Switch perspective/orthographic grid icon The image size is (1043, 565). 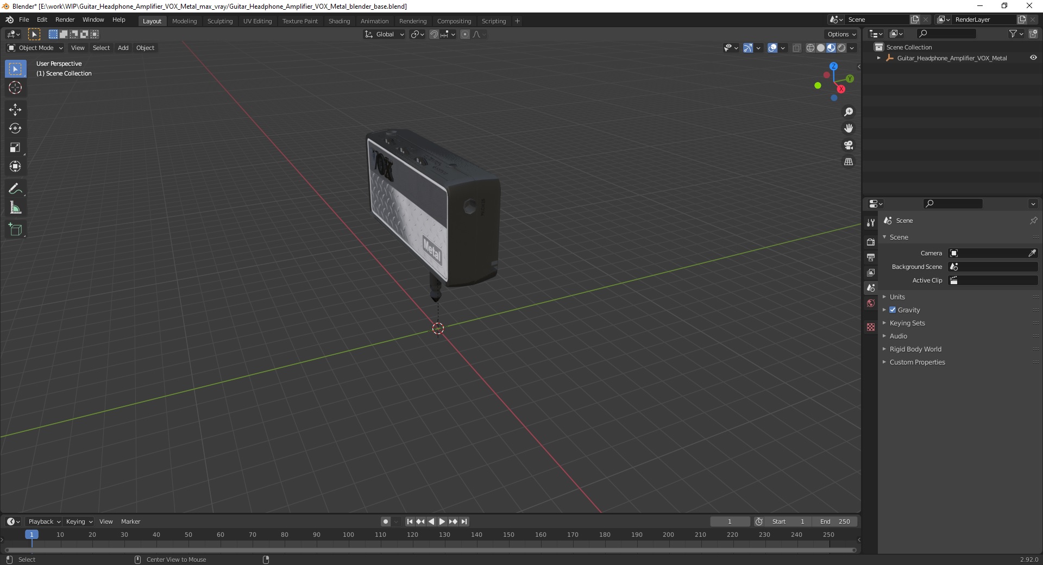848,162
